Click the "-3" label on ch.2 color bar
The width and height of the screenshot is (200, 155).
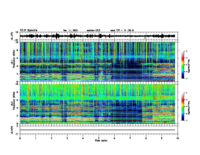pyautogui.click(x=186, y=93)
